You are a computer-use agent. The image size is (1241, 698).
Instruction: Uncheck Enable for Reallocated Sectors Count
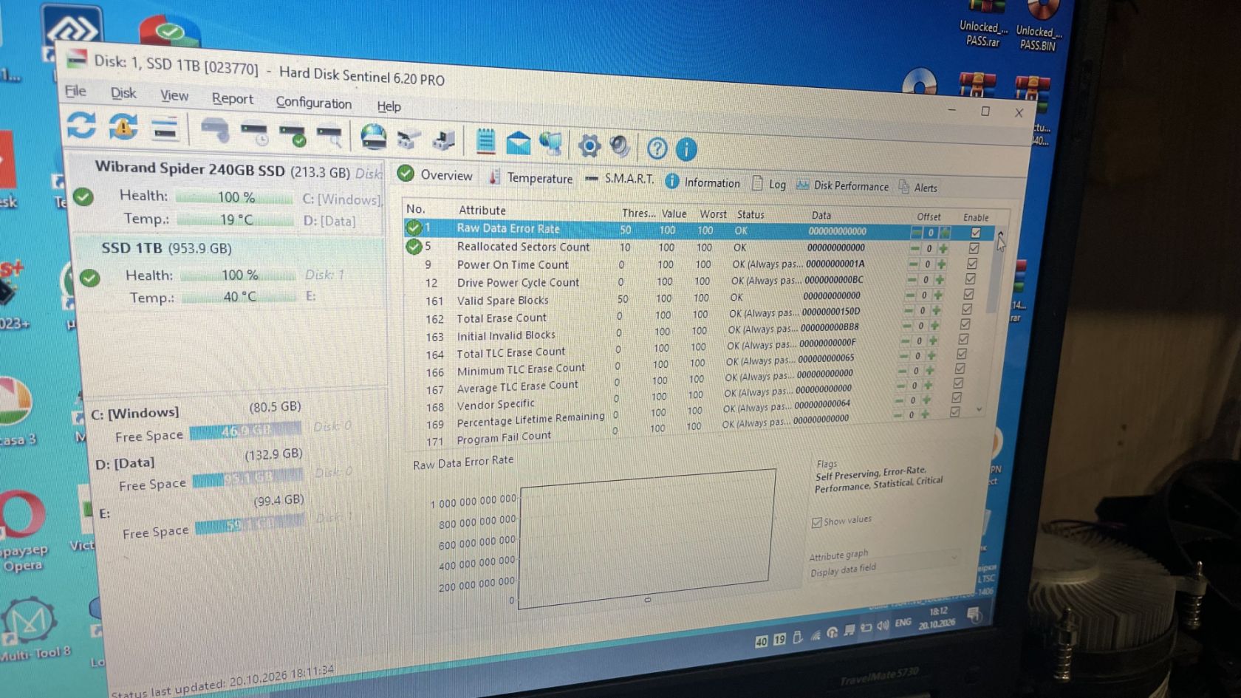[x=974, y=248]
